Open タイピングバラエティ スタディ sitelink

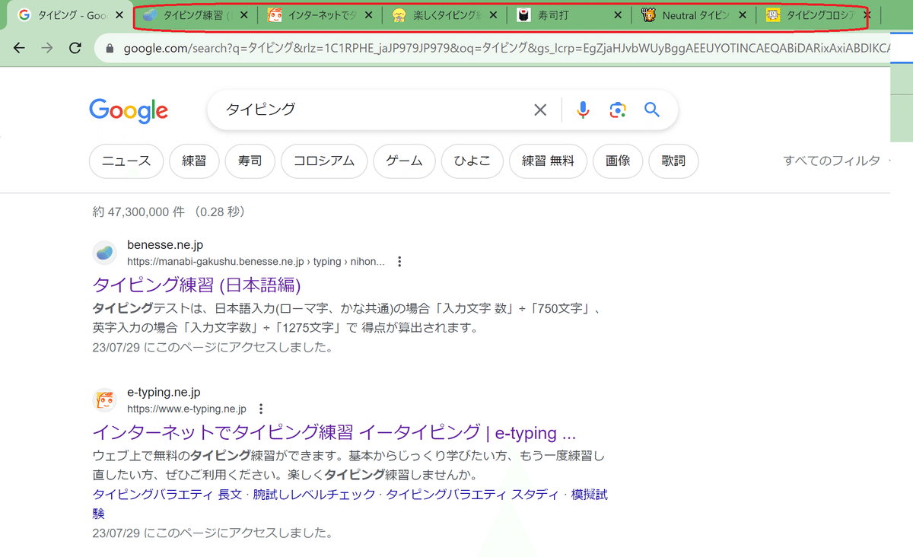click(x=473, y=495)
